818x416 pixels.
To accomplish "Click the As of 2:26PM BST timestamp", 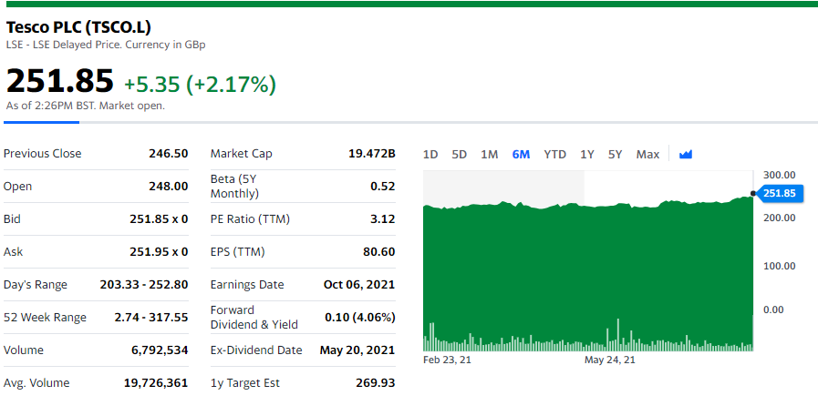I will point(86,106).
